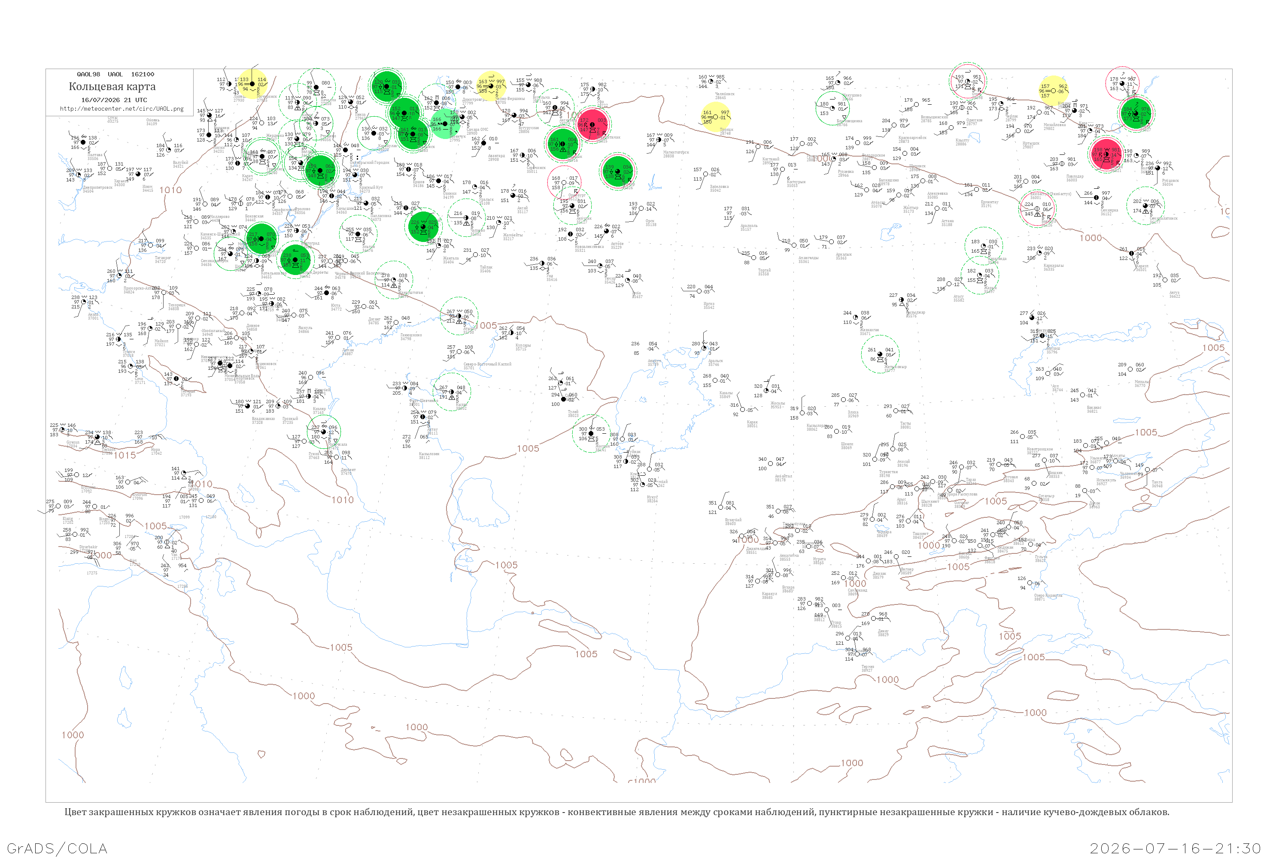Image resolution: width=1288 pixels, height=858 pixels.
Task: Click the green filled circle at Малые Дербеты
Action: coord(295,260)
